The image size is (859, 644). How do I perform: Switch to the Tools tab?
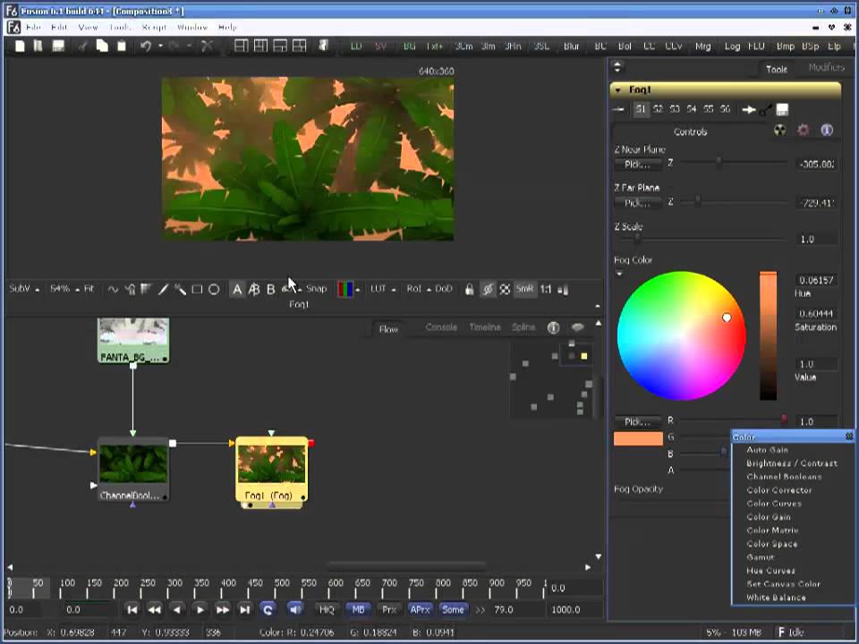tap(777, 69)
